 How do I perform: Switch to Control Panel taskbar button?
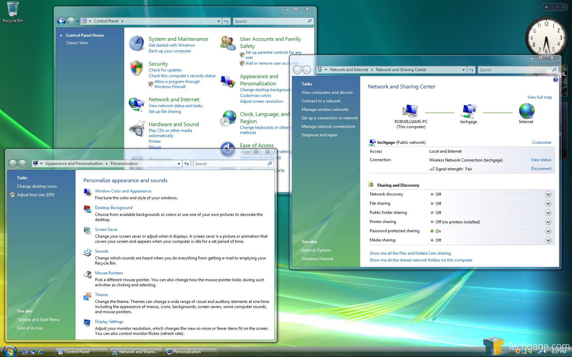click(82, 352)
